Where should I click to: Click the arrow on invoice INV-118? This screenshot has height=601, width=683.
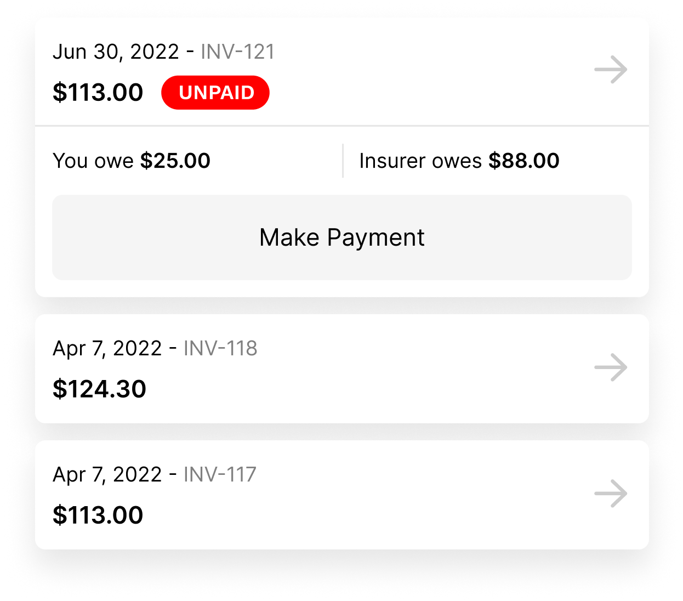tap(611, 367)
